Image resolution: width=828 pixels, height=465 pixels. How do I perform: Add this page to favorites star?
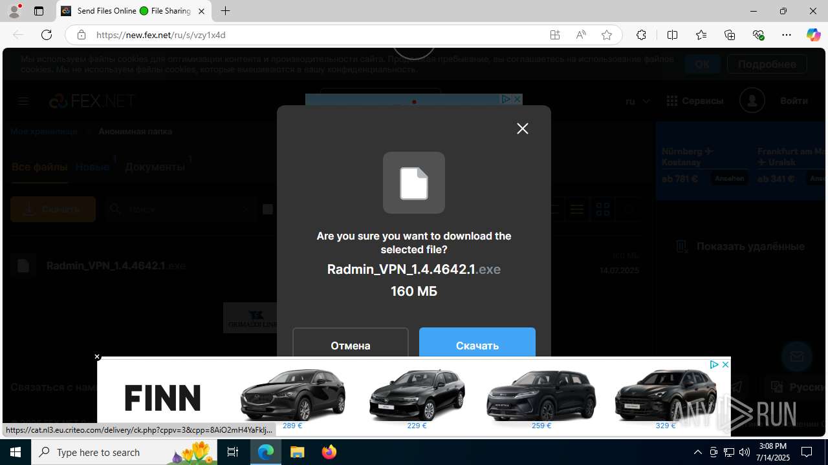click(607, 35)
